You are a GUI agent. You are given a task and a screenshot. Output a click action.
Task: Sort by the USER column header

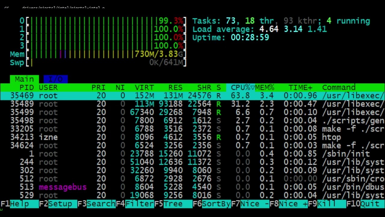48,87
